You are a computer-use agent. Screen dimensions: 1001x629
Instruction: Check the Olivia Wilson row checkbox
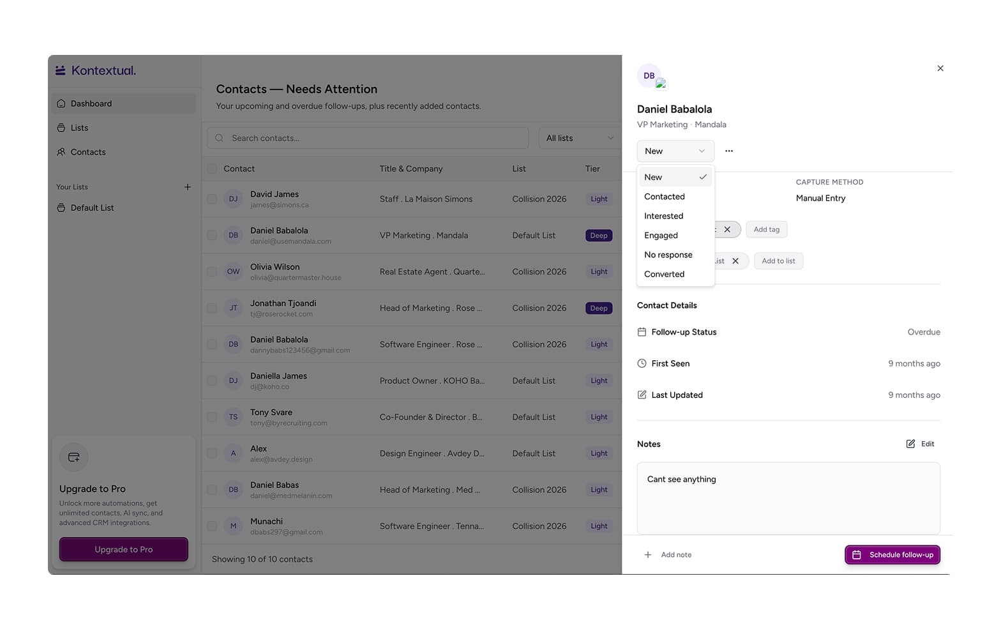coord(212,272)
